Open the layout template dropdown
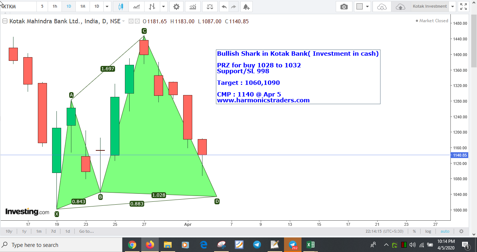Image resolution: width=477 pixels, height=252 pixels. pyautogui.click(x=368, y=6)
